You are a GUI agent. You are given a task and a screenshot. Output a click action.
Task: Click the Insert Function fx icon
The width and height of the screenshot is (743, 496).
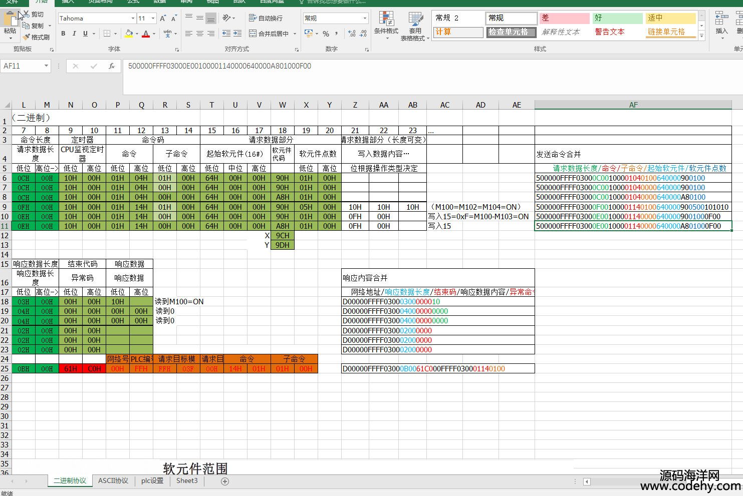point(112,66)
